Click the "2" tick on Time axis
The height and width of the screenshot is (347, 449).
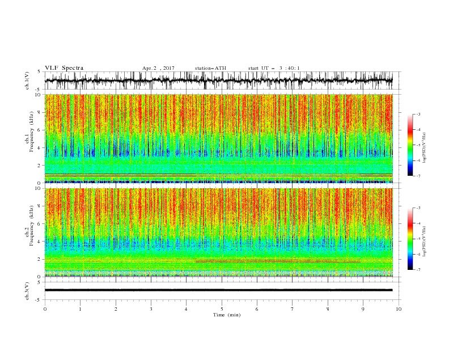click(116, 309)
